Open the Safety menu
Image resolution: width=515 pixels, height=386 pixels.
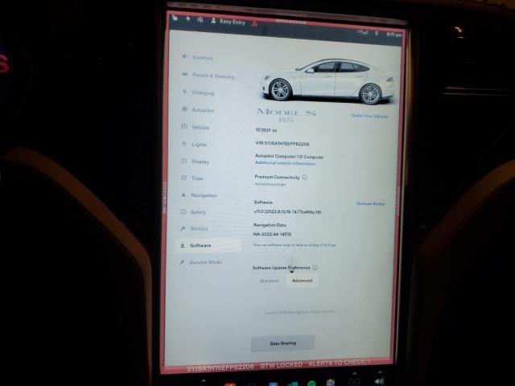[193, 212]
